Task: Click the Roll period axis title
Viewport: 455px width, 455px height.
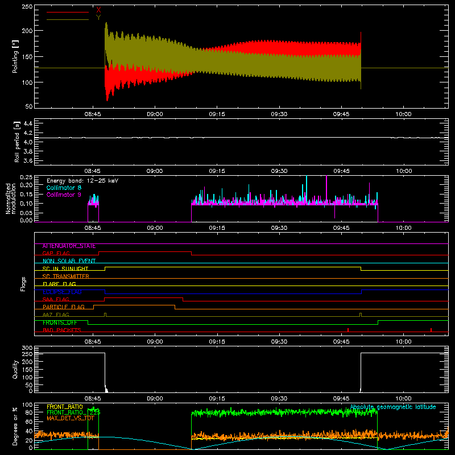Action: (x=16, y=142)
